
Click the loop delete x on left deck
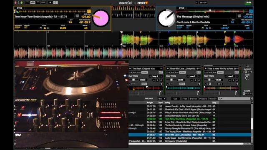pos(48,28)
